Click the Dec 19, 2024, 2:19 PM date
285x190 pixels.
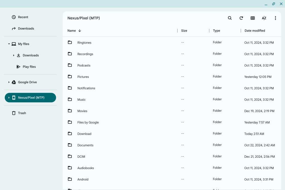pos(259,111)
